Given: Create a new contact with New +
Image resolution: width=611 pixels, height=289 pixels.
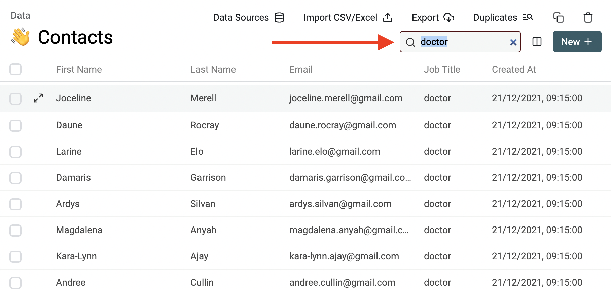Looking at the screenshot, I should [577, 42].
